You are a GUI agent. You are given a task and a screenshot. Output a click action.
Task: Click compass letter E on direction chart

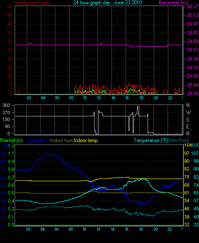point(187,127)
